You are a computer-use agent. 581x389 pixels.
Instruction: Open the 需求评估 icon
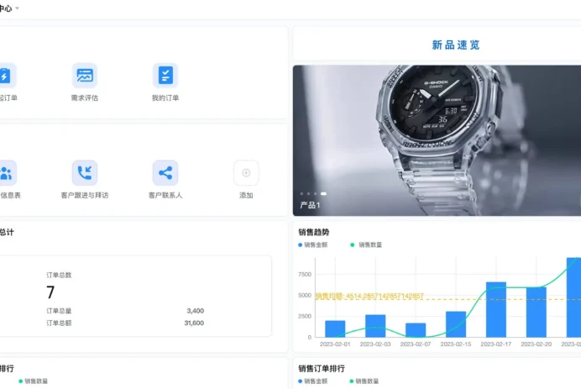tap(85, 76)
